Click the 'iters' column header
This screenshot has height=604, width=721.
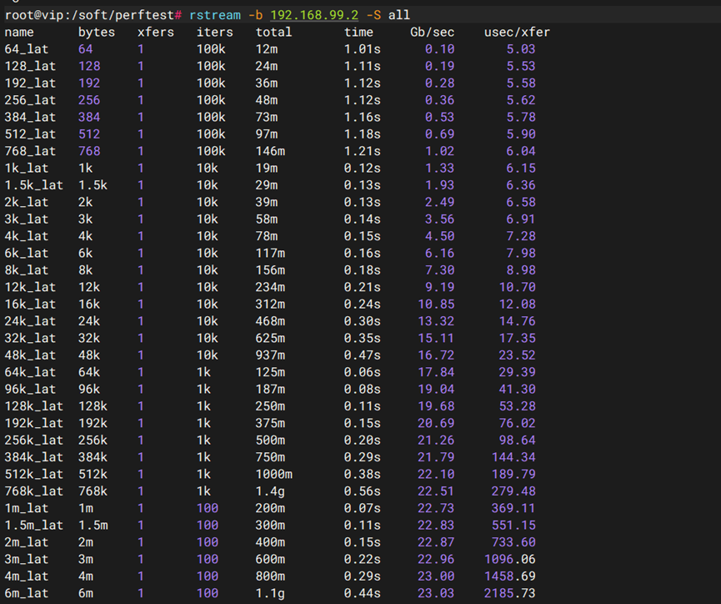pyautogui.click(x=214, y=32)
